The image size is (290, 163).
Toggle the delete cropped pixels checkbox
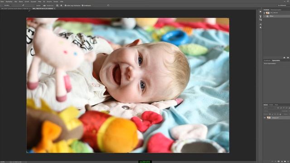[x=65, y=5]
